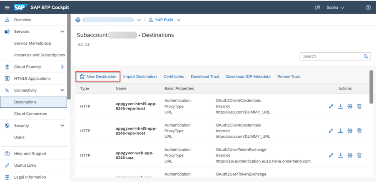Click the Name column header
The width and height of the screenshot is (376, 182).
click(x=121, y=89)
